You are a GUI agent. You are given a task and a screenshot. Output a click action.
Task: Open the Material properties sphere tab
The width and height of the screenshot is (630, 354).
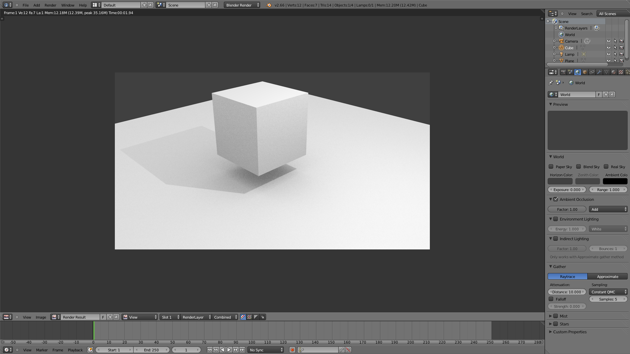point(614,72)
